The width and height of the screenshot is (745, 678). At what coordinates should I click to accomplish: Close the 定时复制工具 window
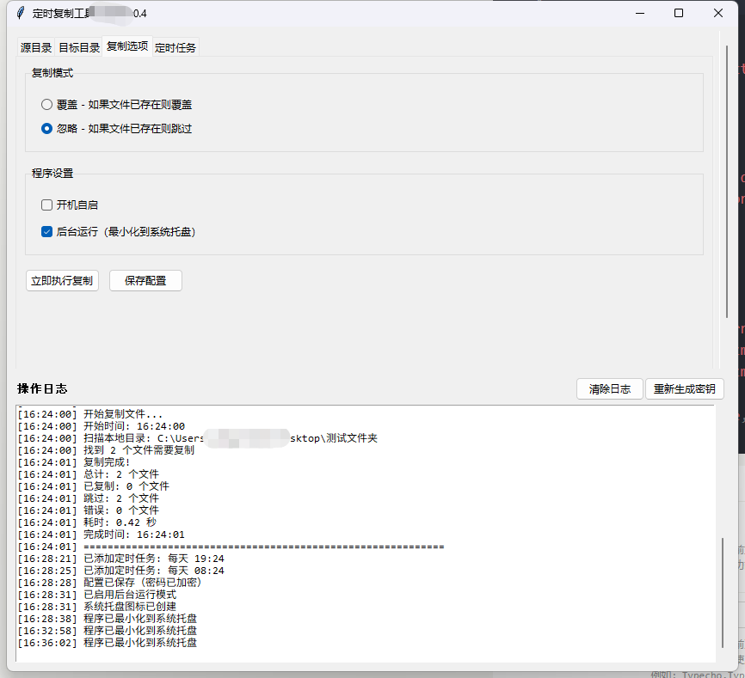tap(718, 14)
